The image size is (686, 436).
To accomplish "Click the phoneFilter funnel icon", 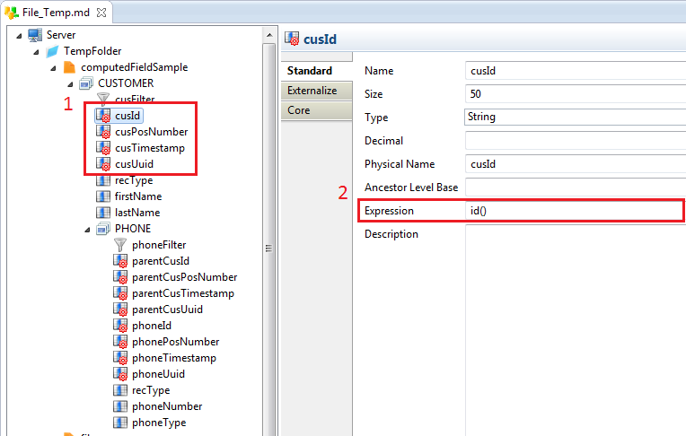I will (120, 245).
